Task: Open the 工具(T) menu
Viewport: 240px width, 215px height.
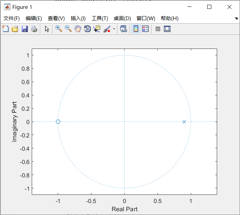Action: coord(100,18)
